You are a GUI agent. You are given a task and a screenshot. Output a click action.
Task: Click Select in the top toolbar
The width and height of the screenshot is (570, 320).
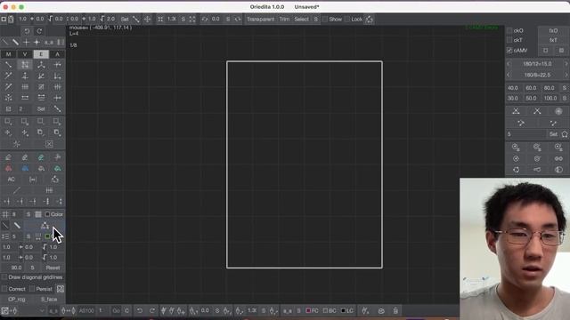(301, 20)
